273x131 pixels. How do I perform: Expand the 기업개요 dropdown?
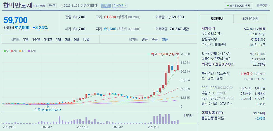coord(120,6)
